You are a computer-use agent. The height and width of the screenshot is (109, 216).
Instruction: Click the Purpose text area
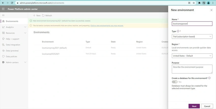tap(192, 69)
